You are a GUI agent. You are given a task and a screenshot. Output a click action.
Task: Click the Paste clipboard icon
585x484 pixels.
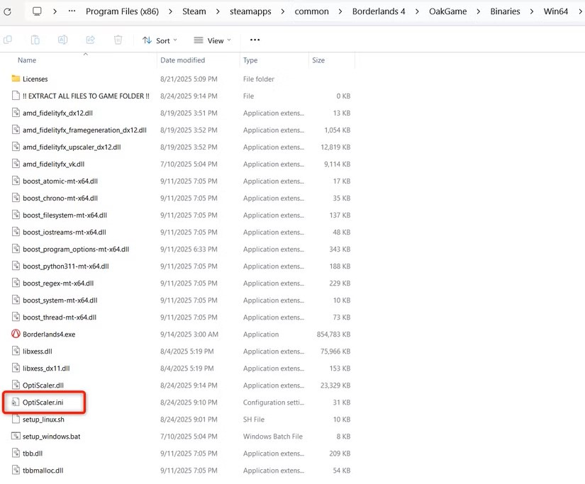[35, 40]
